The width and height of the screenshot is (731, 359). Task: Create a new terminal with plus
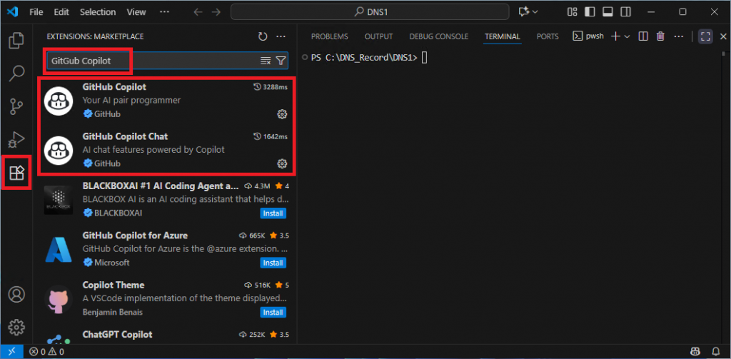tap(616, 36)
